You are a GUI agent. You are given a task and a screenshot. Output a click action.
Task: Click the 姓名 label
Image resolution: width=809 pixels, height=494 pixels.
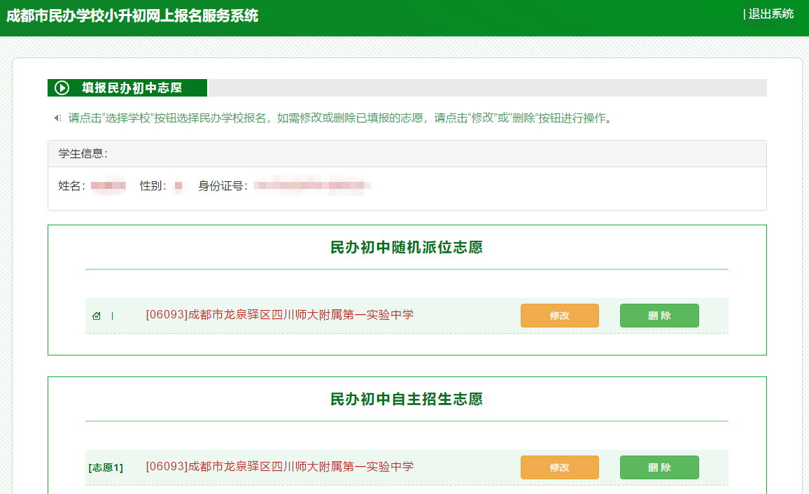[71, 185]
